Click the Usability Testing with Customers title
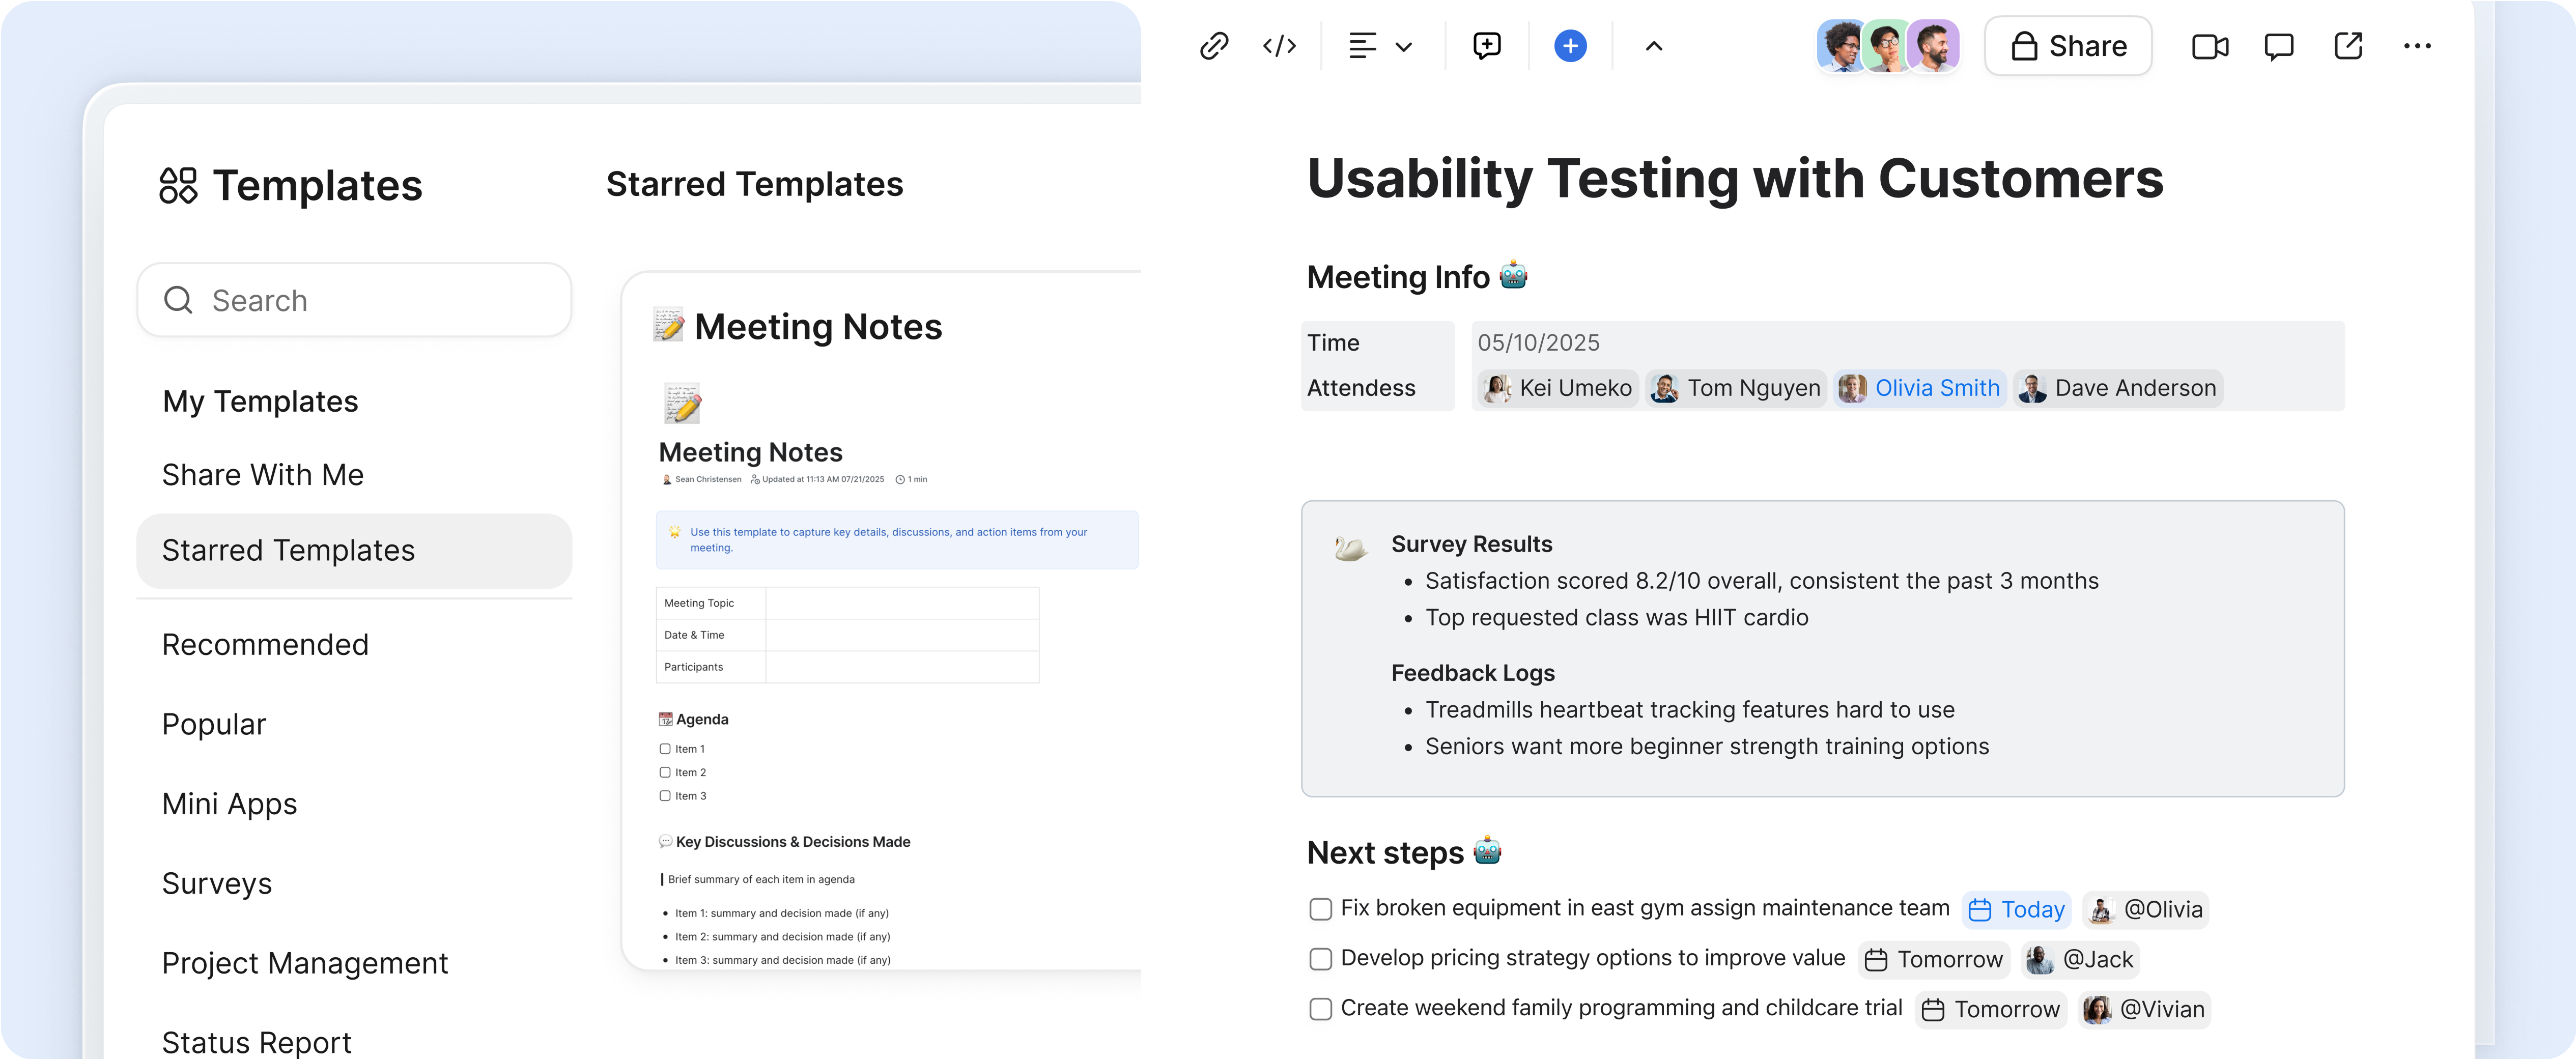This screenshot has height=1059, width=2576. coord(1735,179)
